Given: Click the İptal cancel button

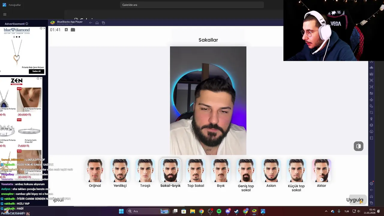Looking at the screenshot, I should [x=58, y=200].
